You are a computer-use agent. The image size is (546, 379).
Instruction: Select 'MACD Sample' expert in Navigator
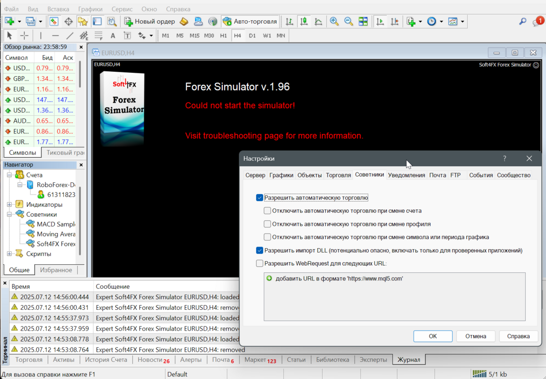[x=51, y=224]
